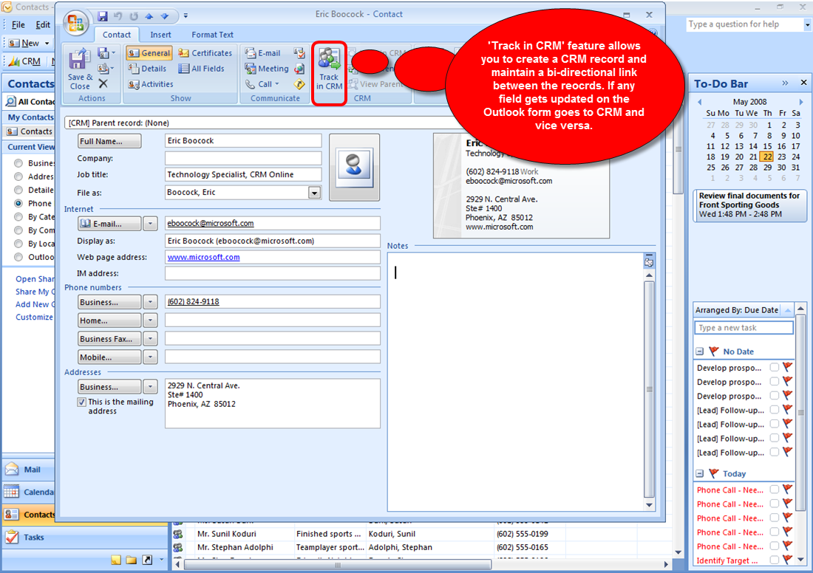Click Save & Close in the ribbon

(80, 69)
